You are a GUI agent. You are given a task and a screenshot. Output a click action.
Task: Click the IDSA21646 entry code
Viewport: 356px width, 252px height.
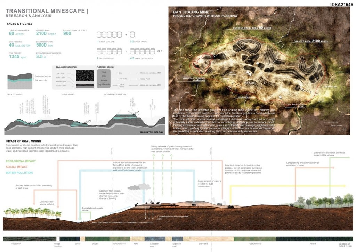[x=341, y=5]
